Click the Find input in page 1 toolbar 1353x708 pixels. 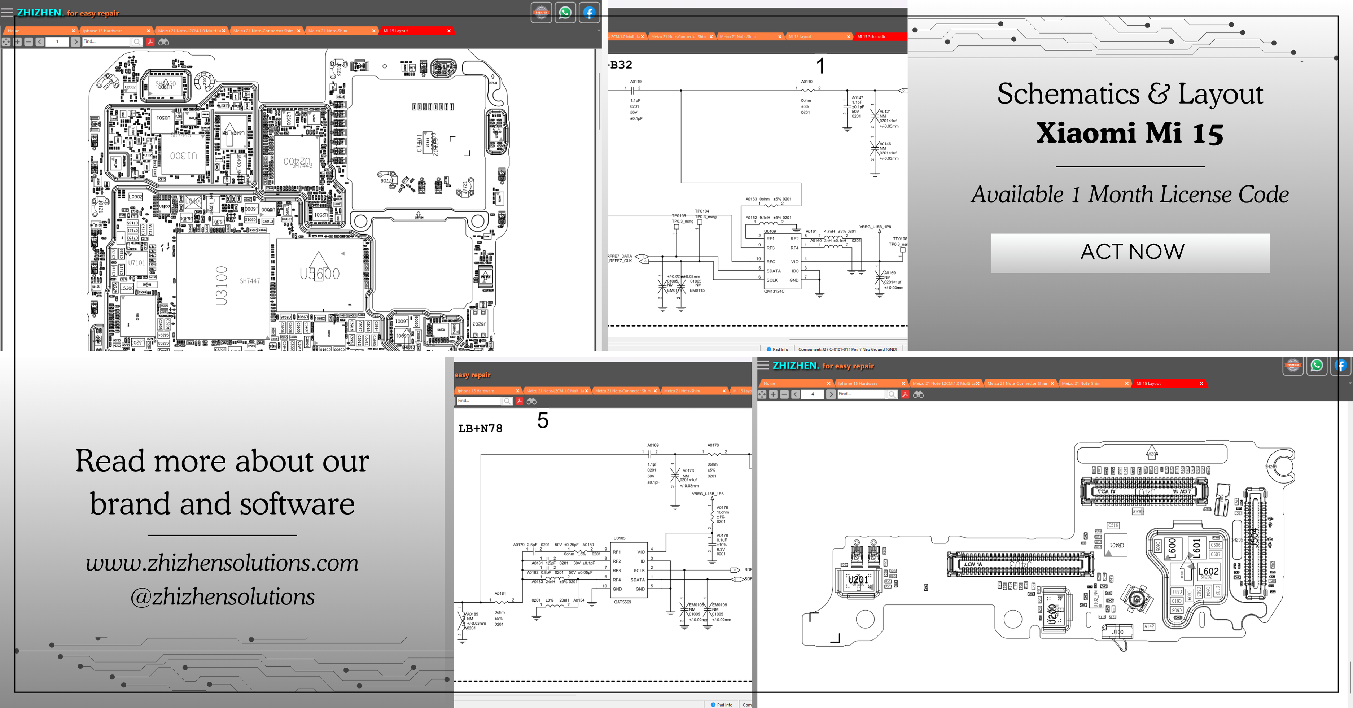106,41
